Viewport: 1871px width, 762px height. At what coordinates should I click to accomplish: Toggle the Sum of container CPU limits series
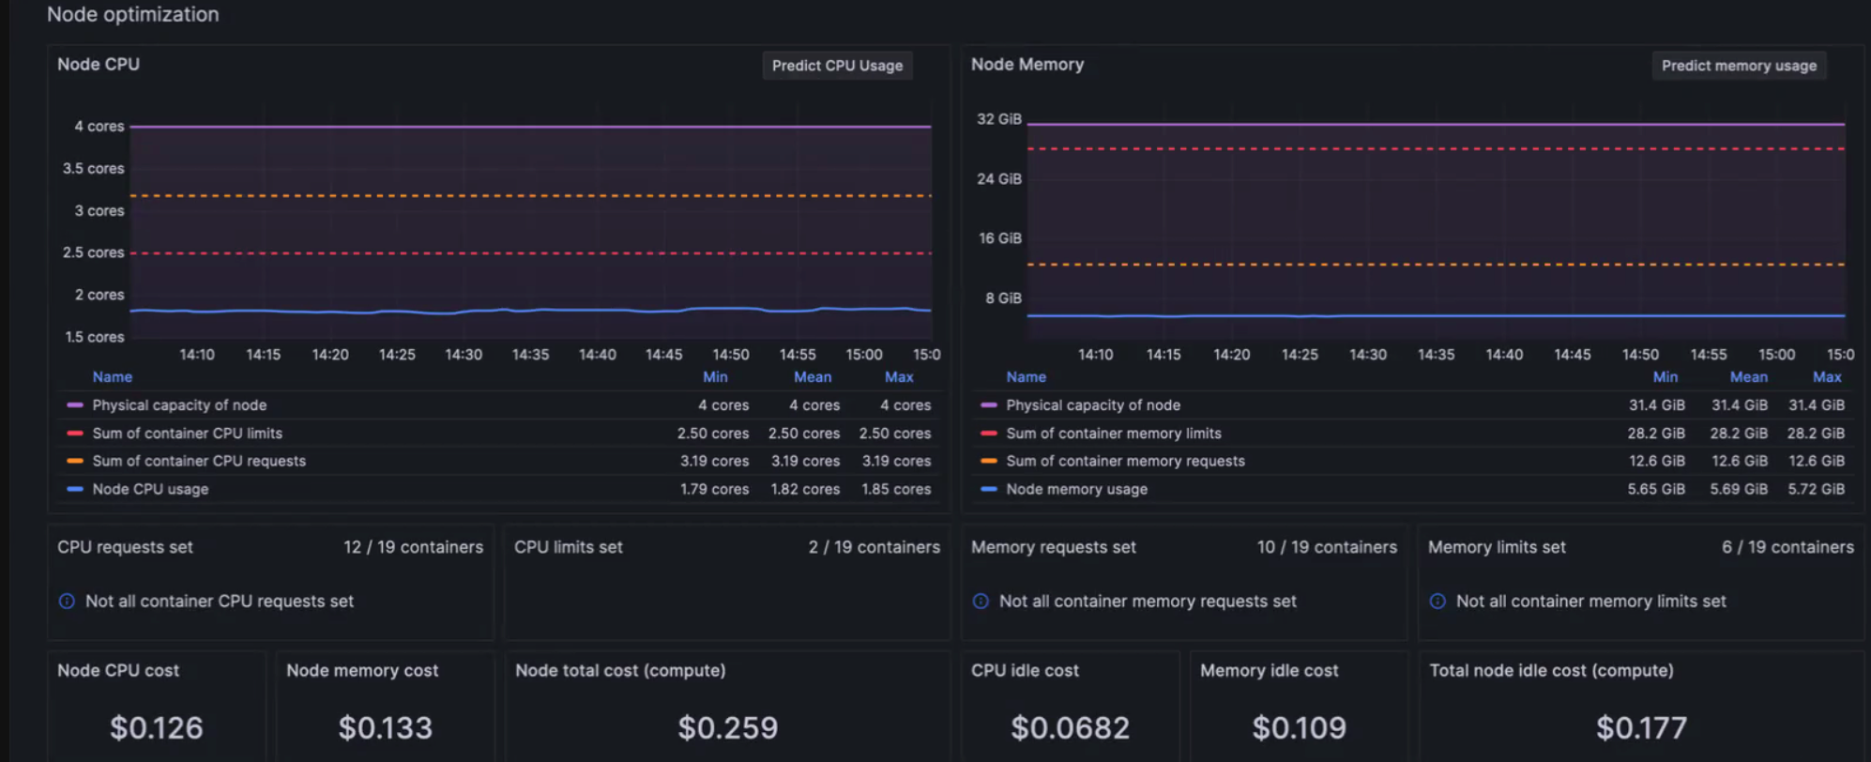tap(187, 434)
